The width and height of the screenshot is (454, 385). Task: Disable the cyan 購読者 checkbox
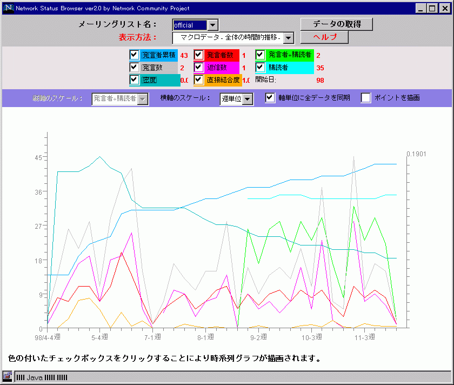tap(261, 68)
